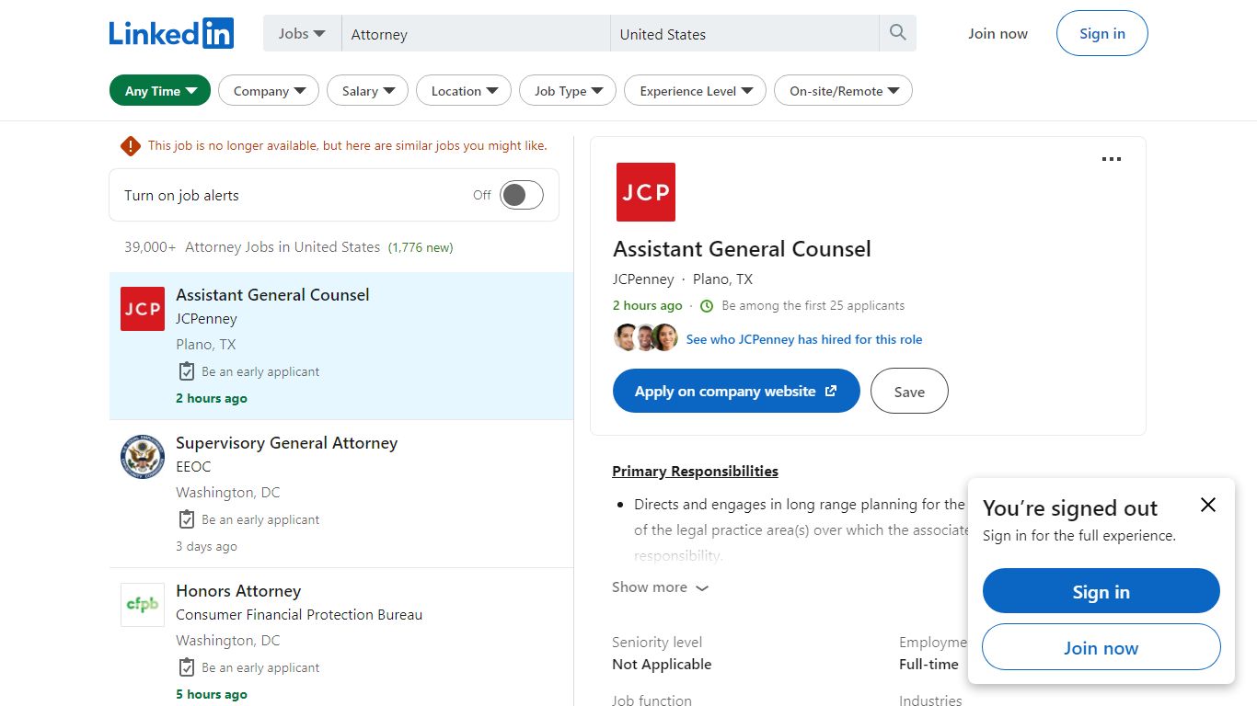Click the hired employees avatar group

[646, 338]
